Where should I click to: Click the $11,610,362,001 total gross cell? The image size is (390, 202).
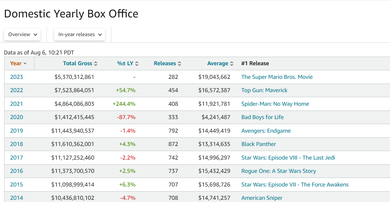pos(73,144)
